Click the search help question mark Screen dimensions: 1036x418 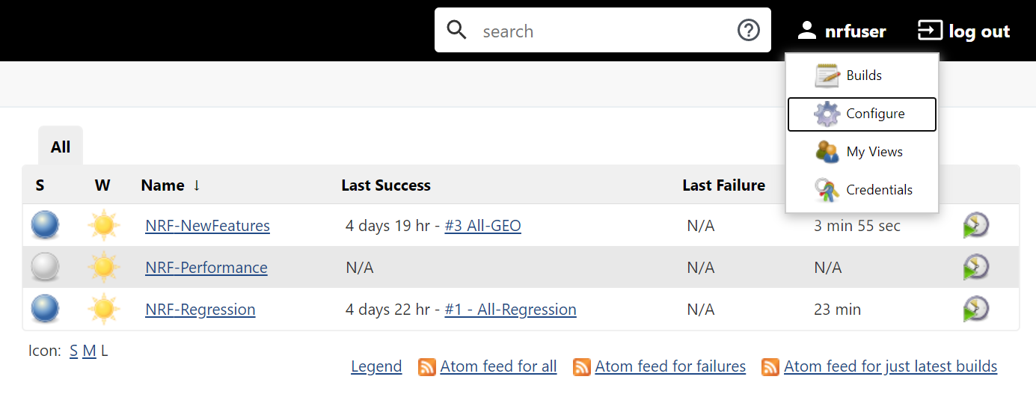(x=748, y=31)
